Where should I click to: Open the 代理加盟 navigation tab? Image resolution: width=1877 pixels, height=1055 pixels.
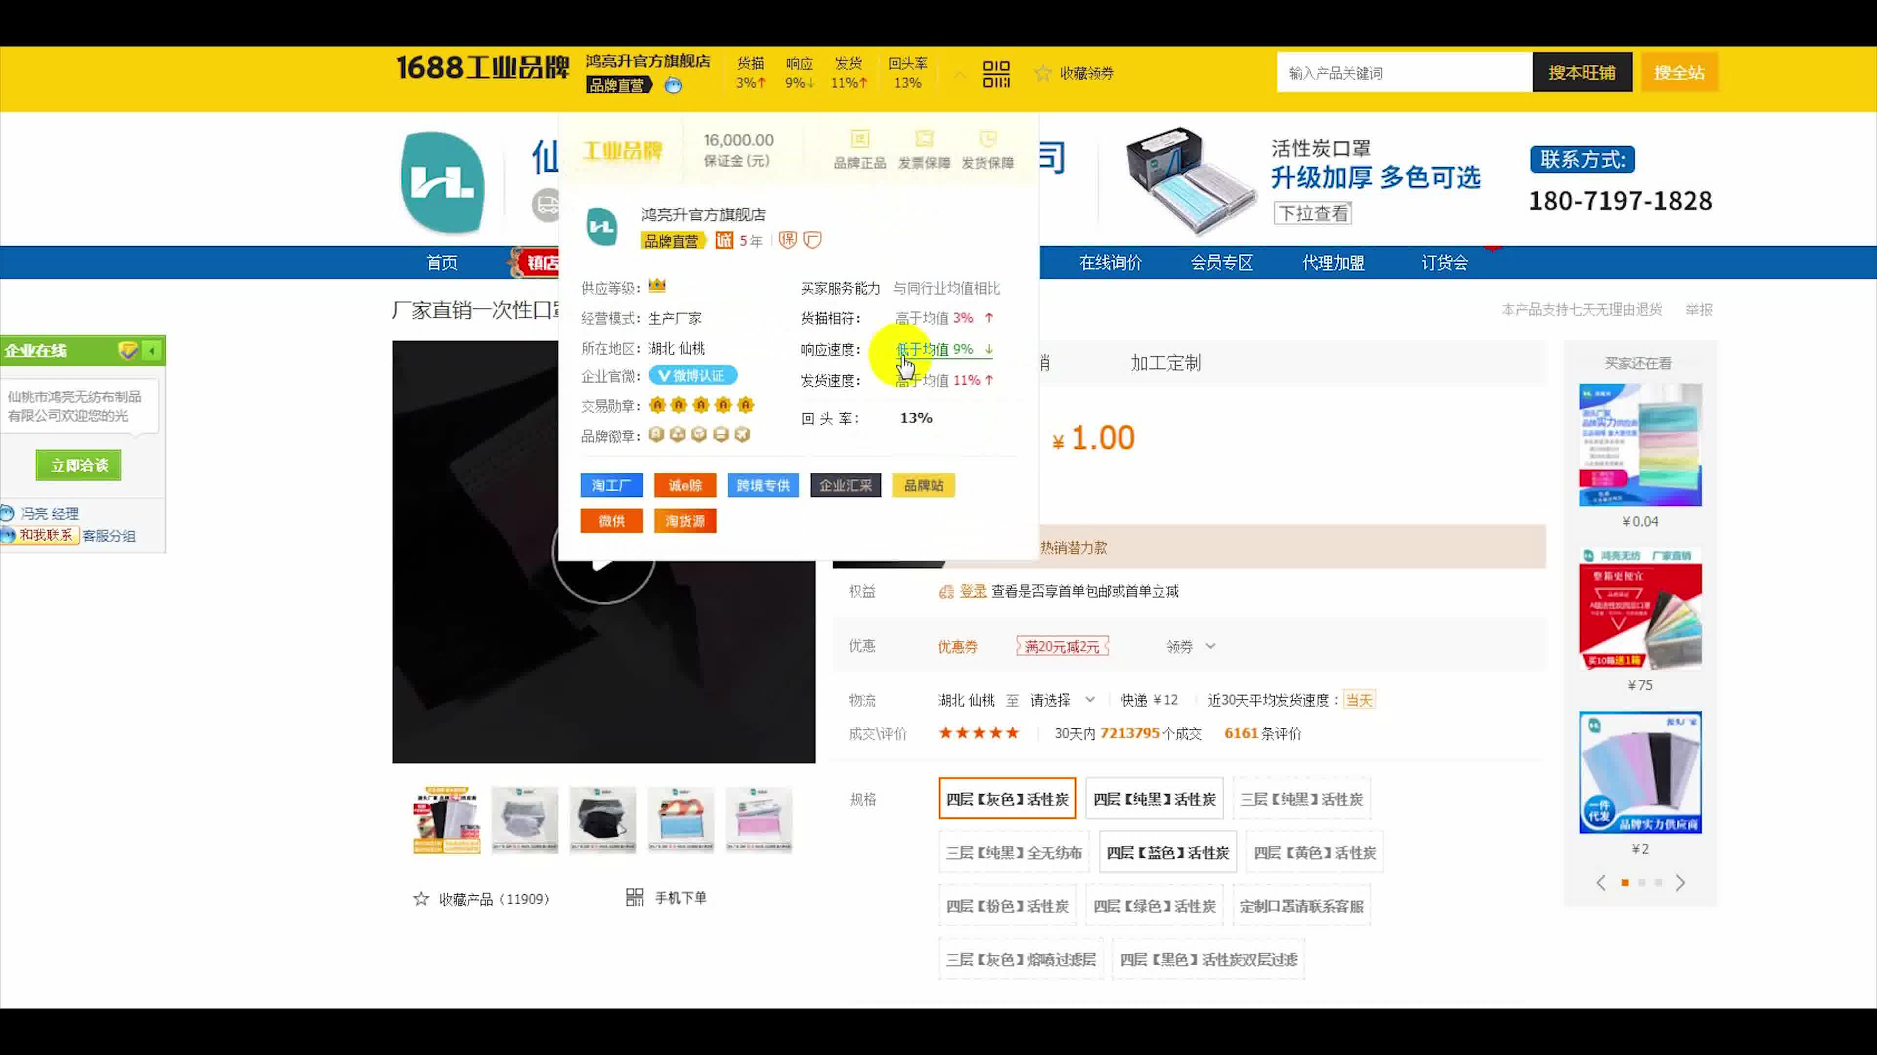click(1332, 263)
